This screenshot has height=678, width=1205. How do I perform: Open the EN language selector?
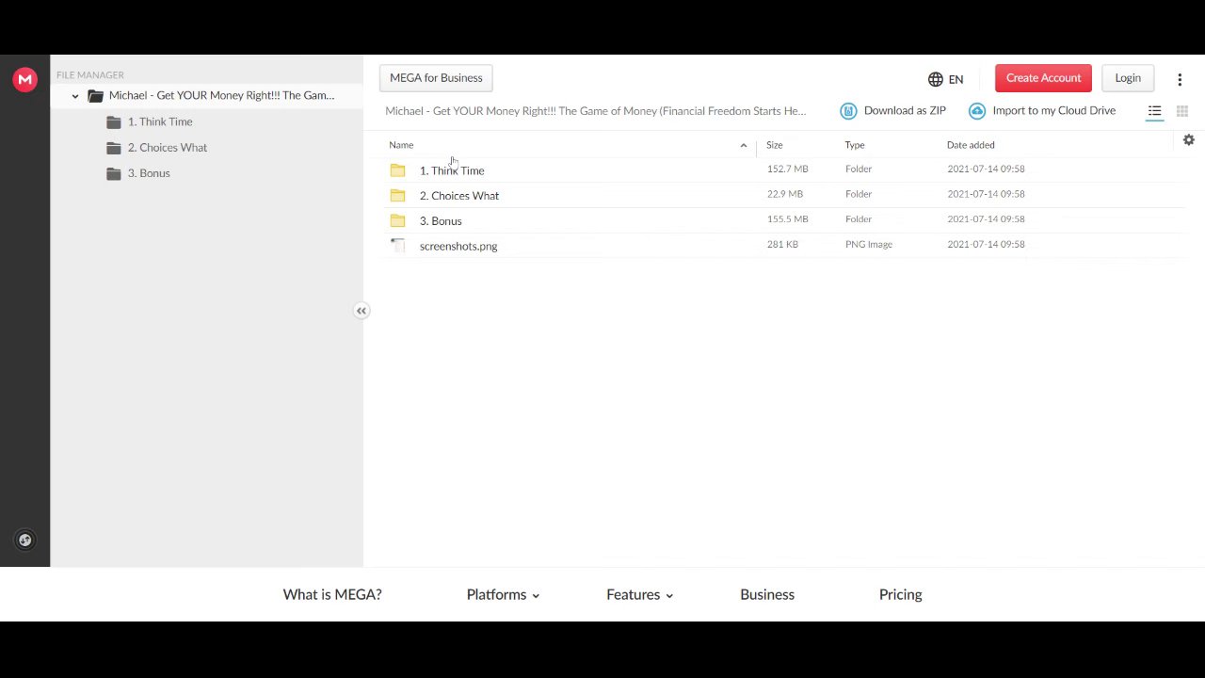coord(946,79)
